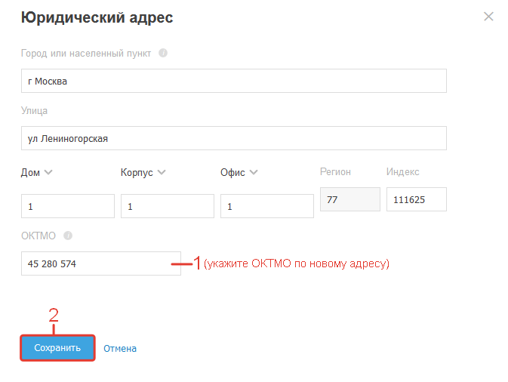The width and height of the screenshot is (508, 382).
Task: Click the street field ул Лениногорская
Action: click(x=234, y=138)
